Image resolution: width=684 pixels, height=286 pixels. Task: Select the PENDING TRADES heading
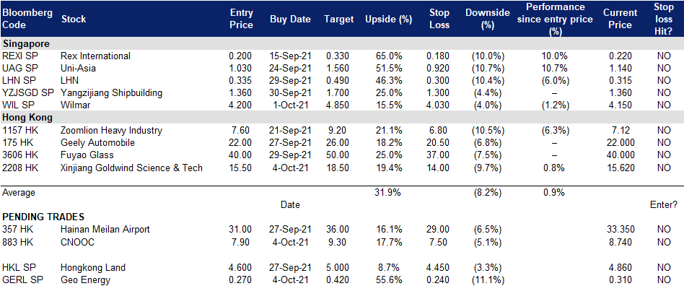(x=43, y=217)
